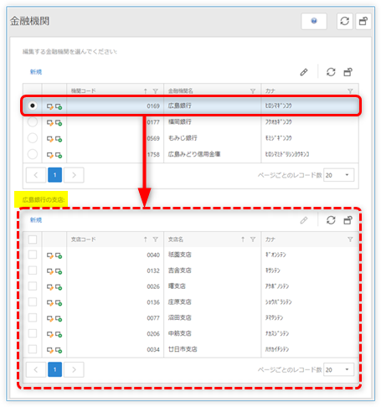Viewport: 381px width, 407px height.
Task: Reload the institution table with its refresh icon
Action: (331, 72)
